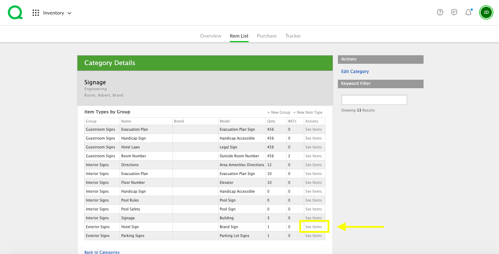Image resolution: width=499 pixels, height=254 pixels.
Task: Select the Item List tab
Action: (x=239, y=35)
